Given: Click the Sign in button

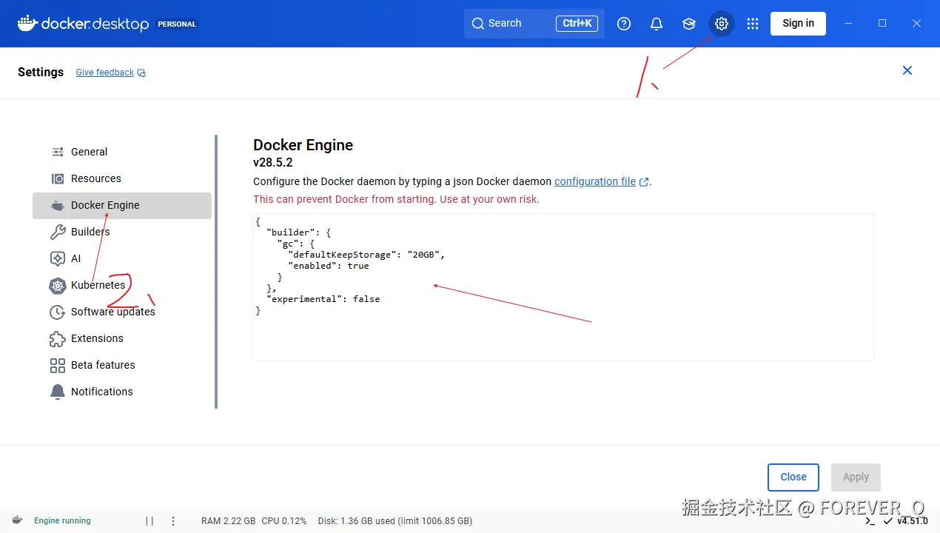Looking at the screenshot, I should click(798, 23).
